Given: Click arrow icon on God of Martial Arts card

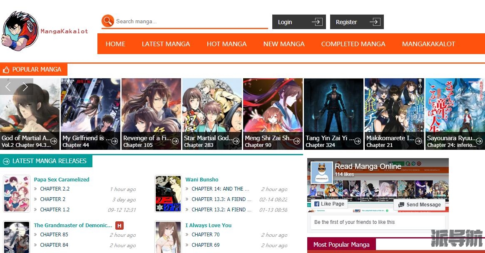Looking at the screenshot, I should [x=54, y=141].
